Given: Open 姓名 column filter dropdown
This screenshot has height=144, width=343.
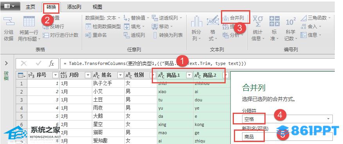Looking at the screenshot, I should point(120,75).
